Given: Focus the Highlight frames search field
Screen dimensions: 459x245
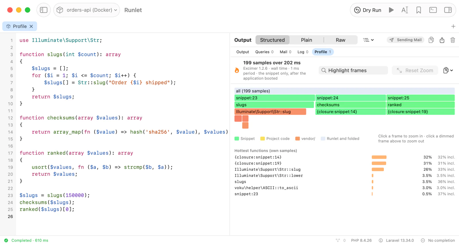Looking at the screenshot, I should [x=353, y=70].
